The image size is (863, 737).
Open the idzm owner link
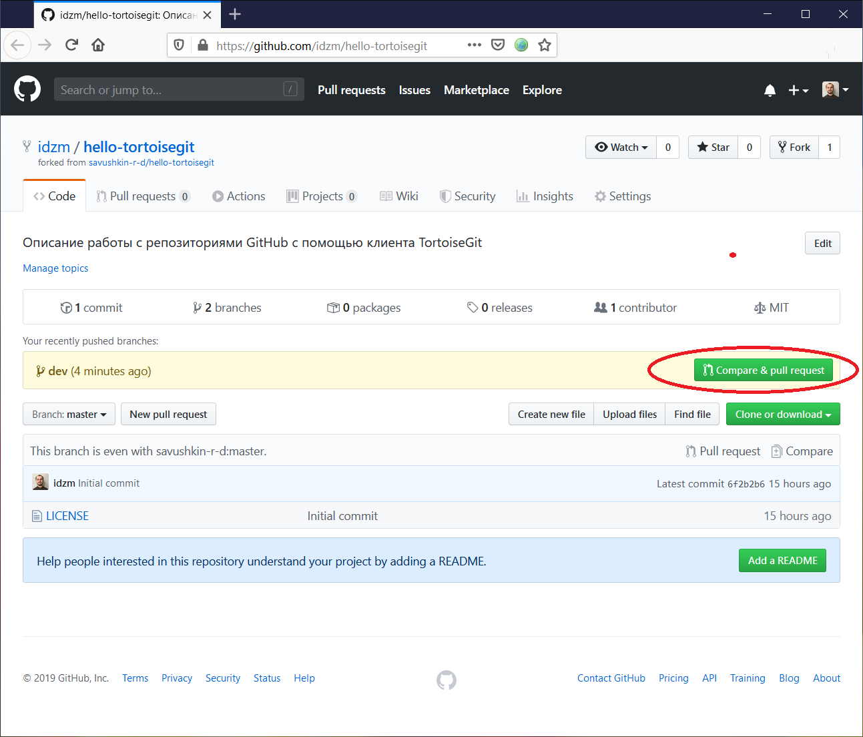(x=54, y=147)
